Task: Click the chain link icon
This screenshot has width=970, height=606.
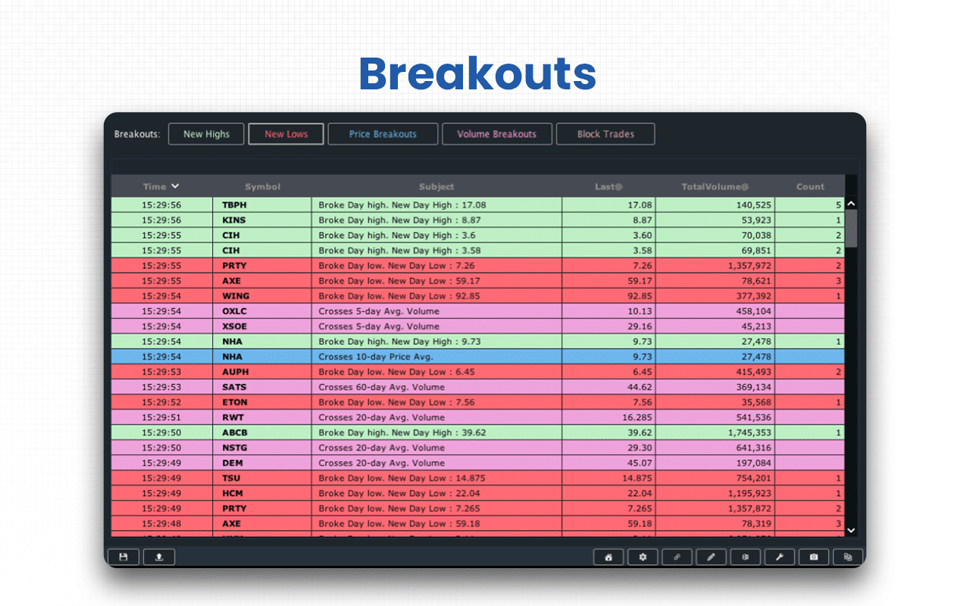Action: tap(677, 557)
